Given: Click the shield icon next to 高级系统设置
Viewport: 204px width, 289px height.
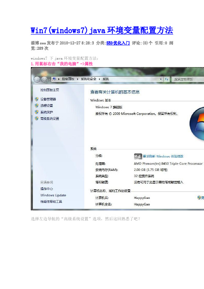Looking at the screenshot, I should [37, 119].
